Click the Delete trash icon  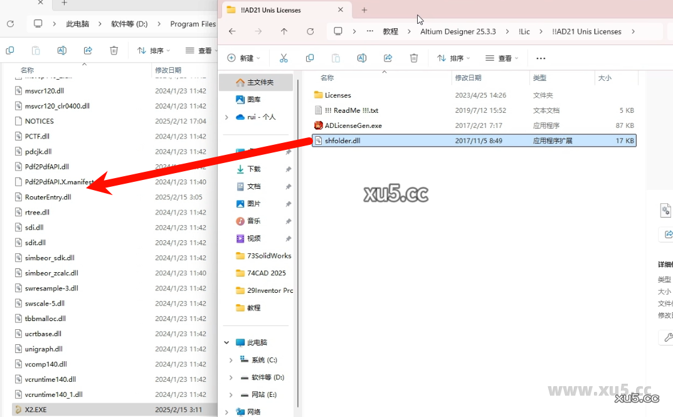414,58
